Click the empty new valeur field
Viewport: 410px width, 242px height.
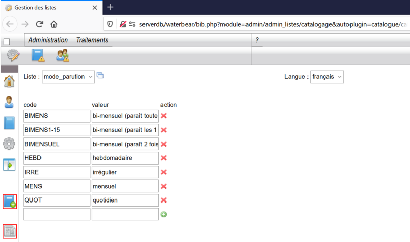(125, 214)
